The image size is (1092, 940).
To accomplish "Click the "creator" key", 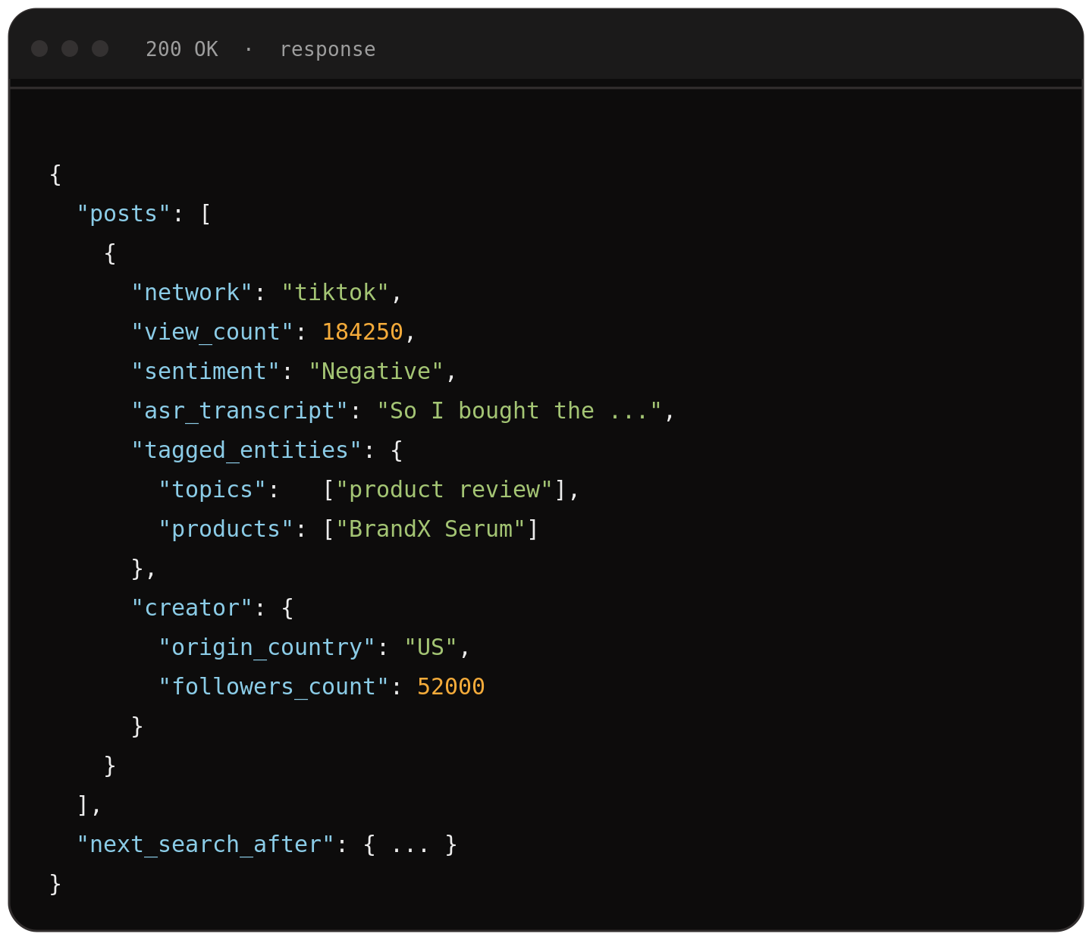I will pyautogui.click(x=192, y=608).
